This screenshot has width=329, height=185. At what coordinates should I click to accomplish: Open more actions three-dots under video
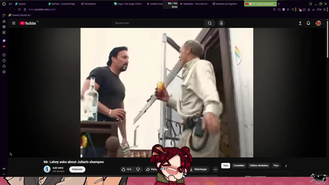click(215, 169)
